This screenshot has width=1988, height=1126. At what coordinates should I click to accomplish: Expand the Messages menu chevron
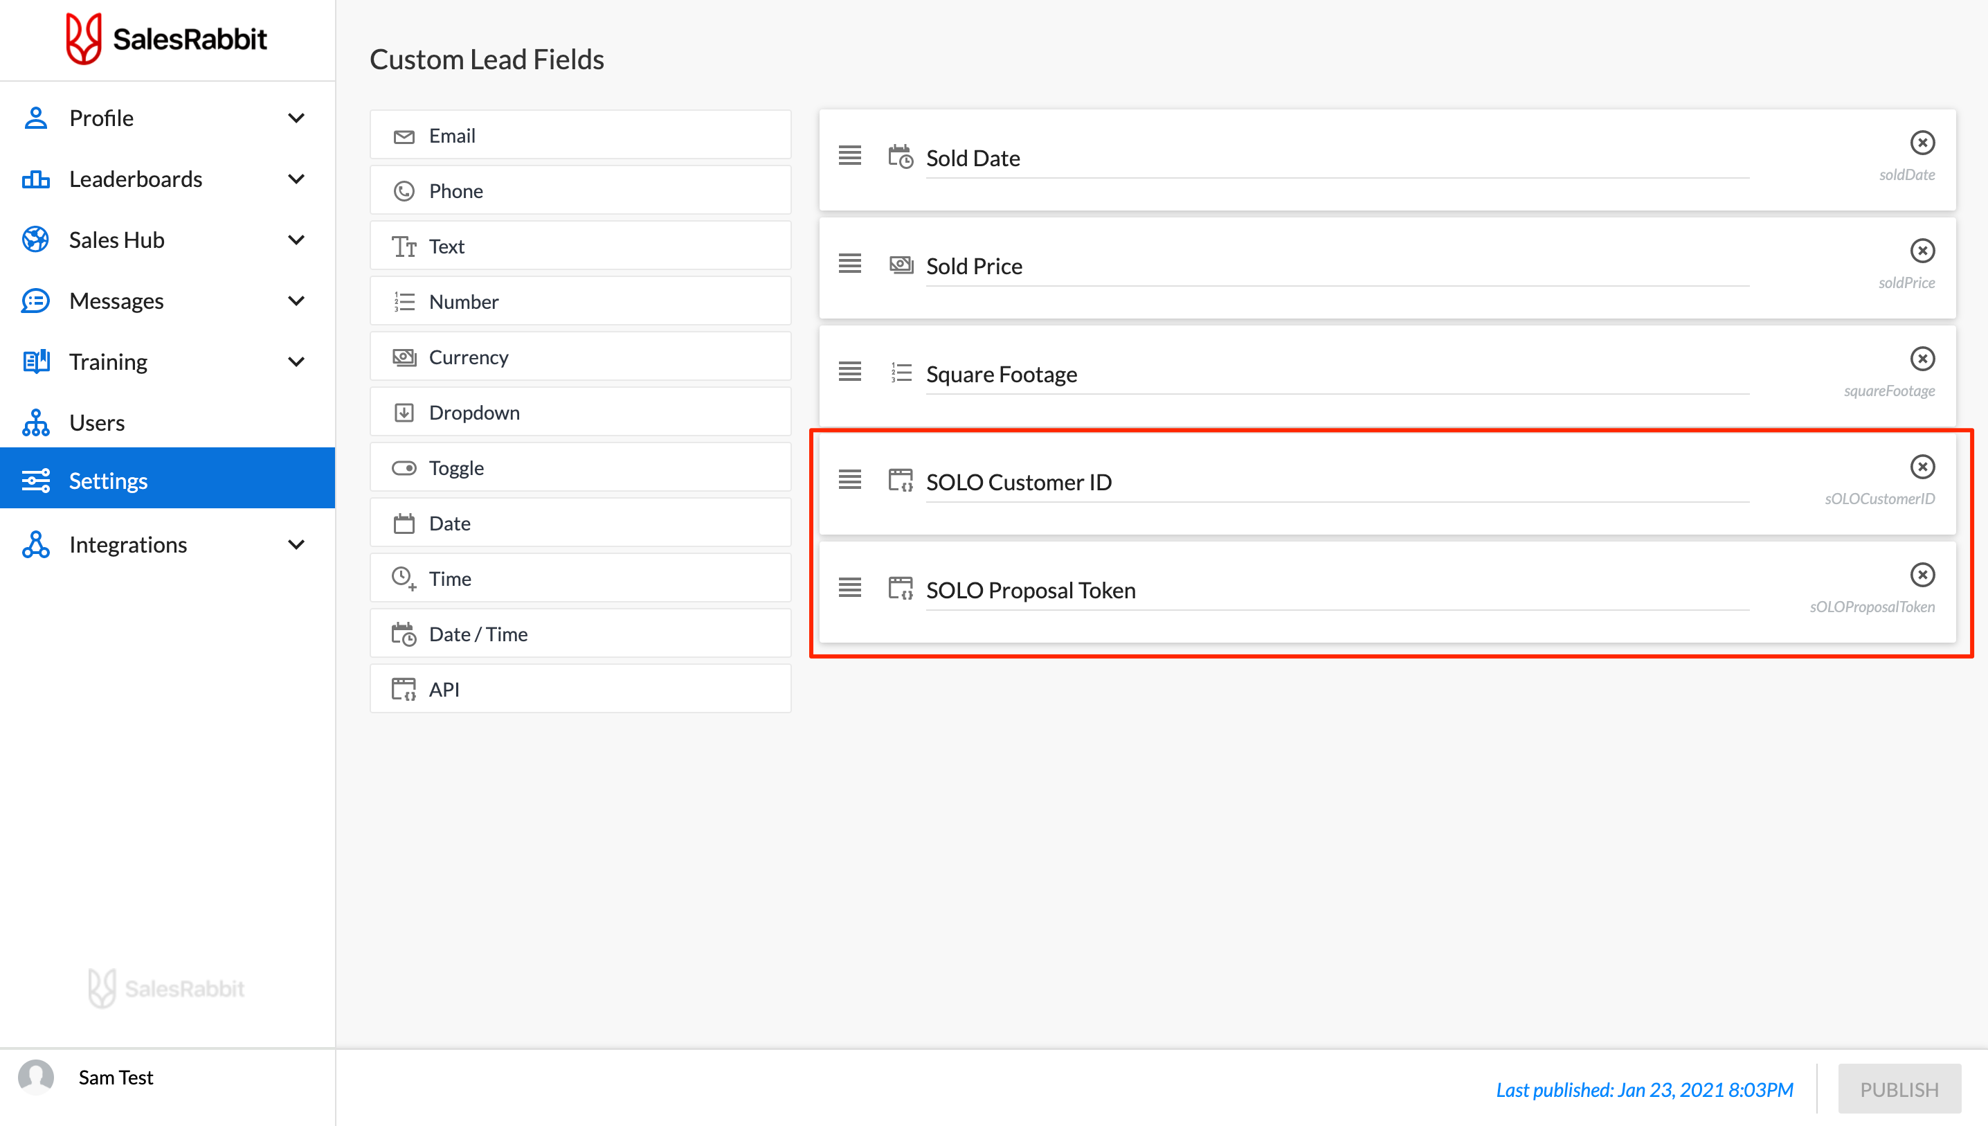[x=296, y=301]
